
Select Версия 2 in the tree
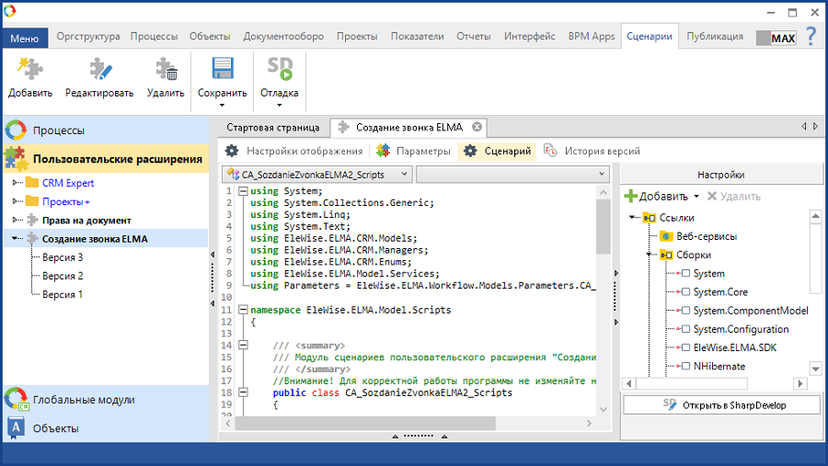(x=63, y=276)
